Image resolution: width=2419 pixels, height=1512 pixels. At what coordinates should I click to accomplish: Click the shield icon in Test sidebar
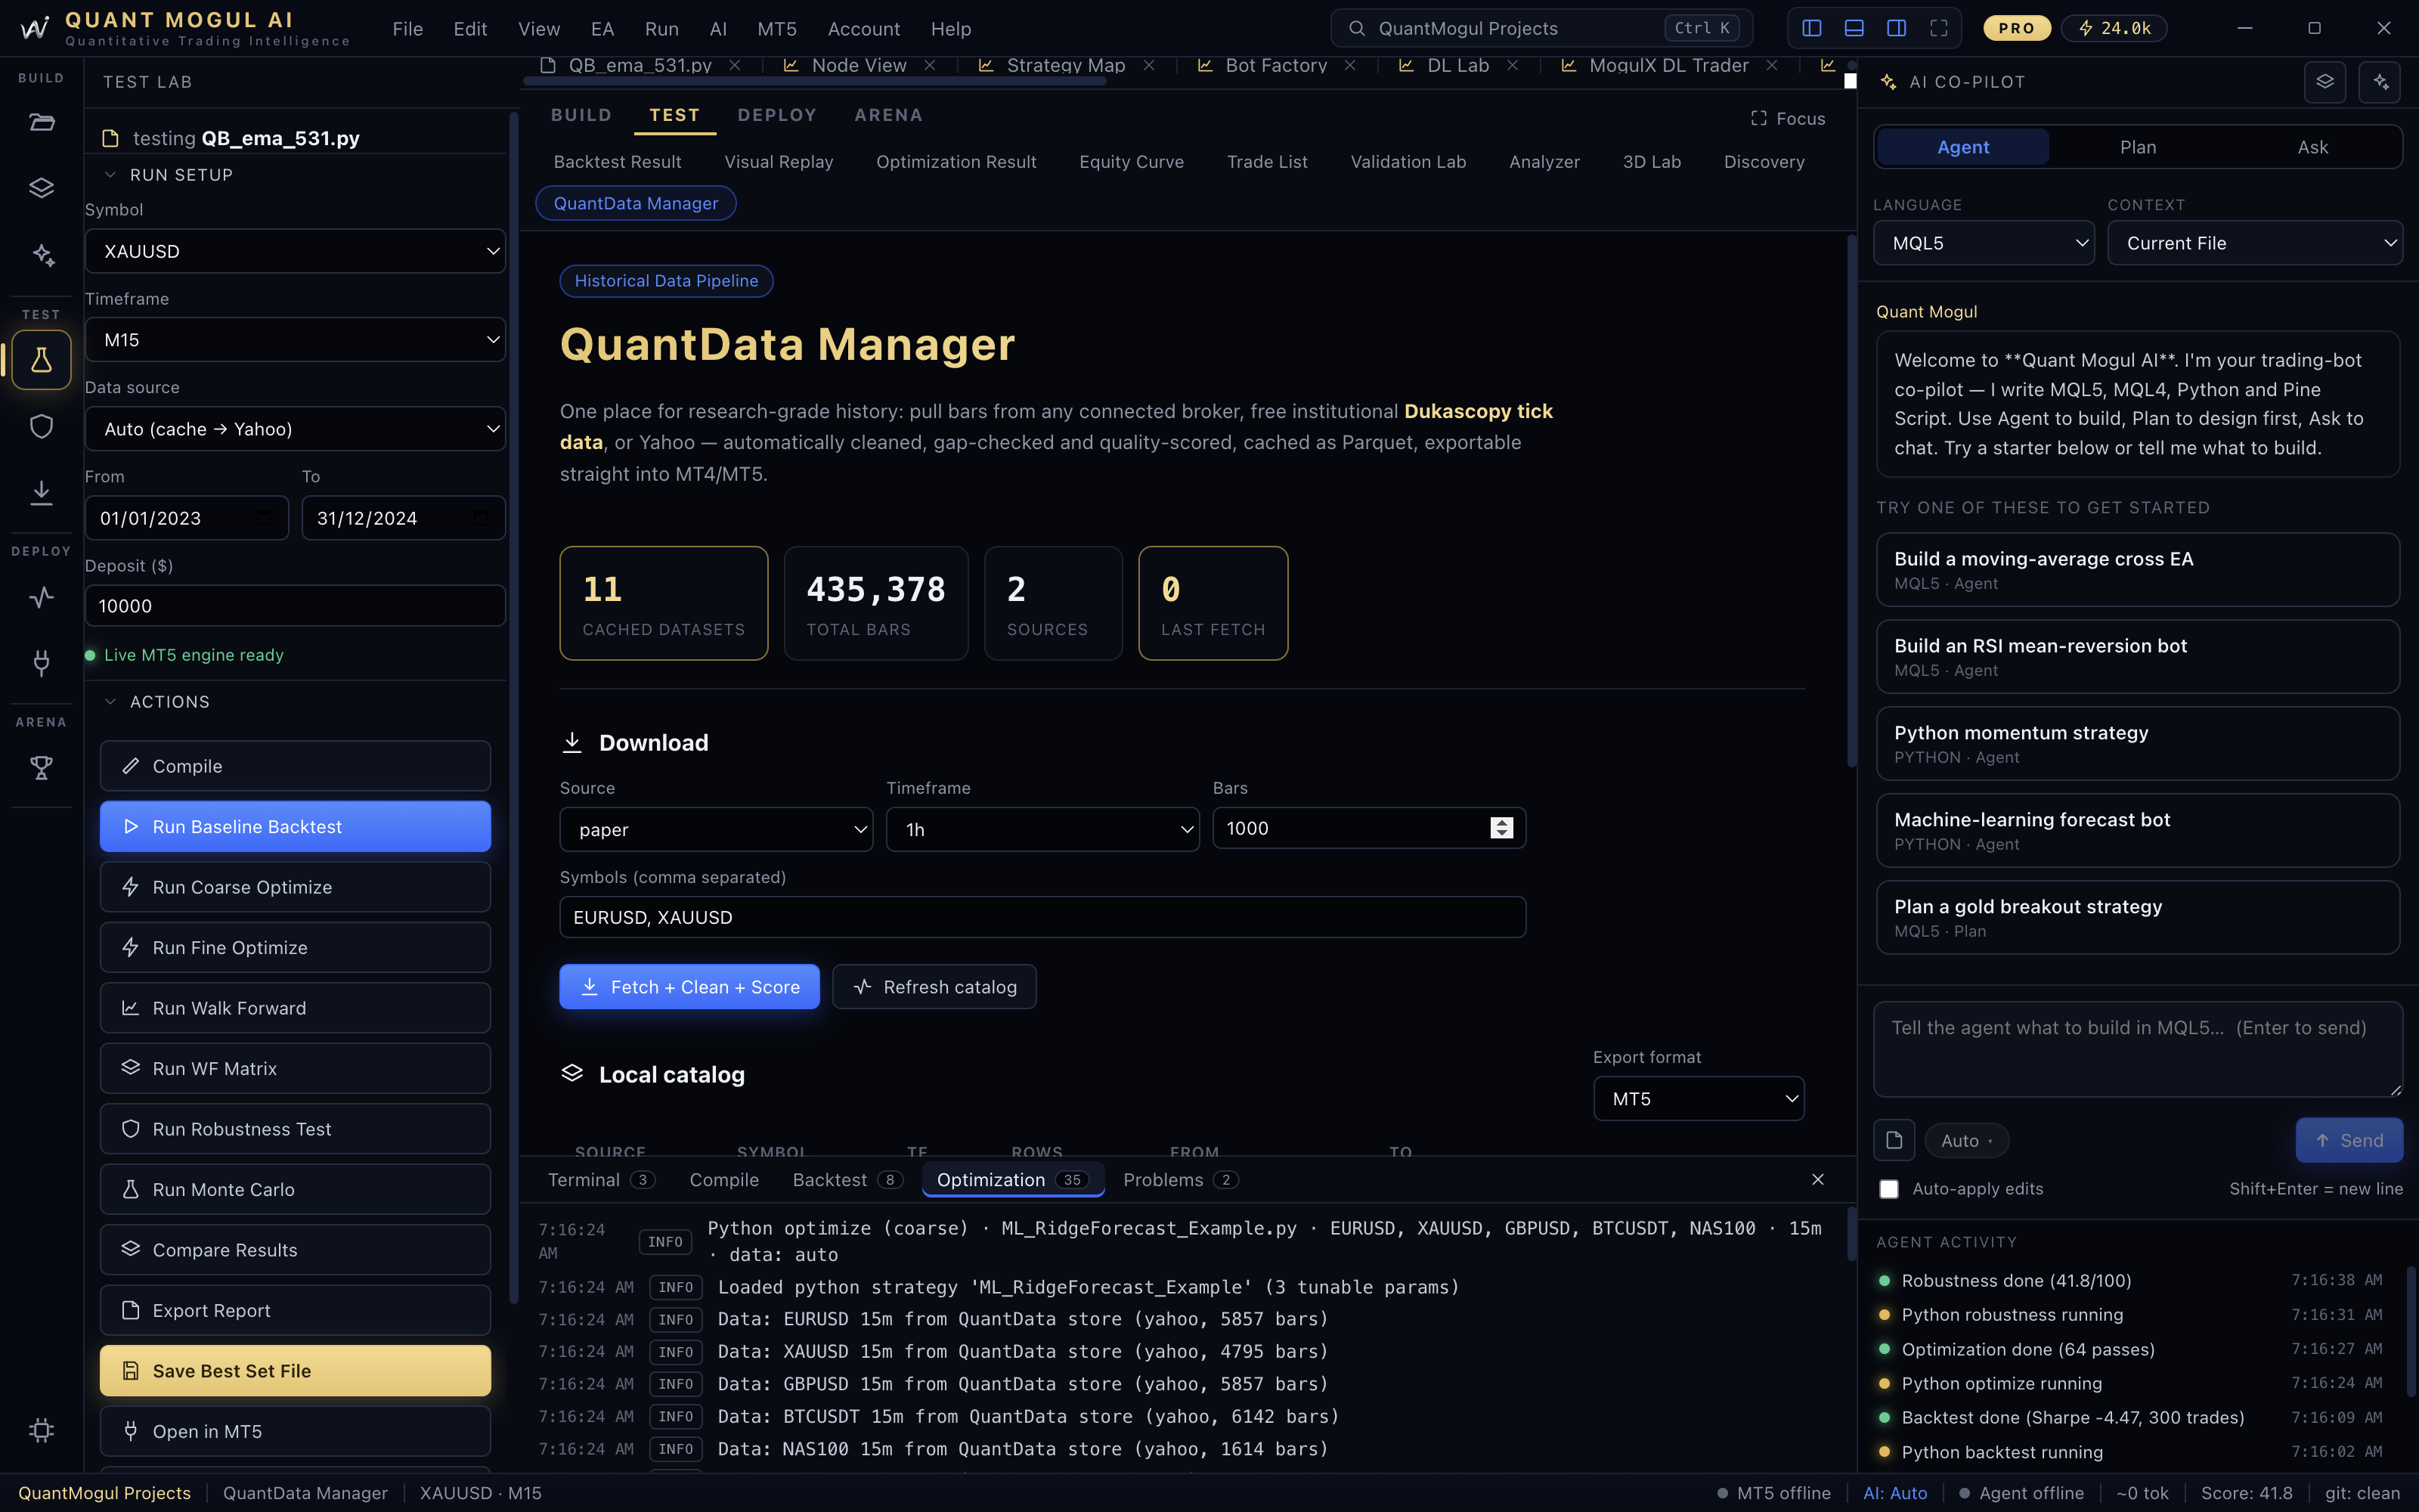pos(41,426)
